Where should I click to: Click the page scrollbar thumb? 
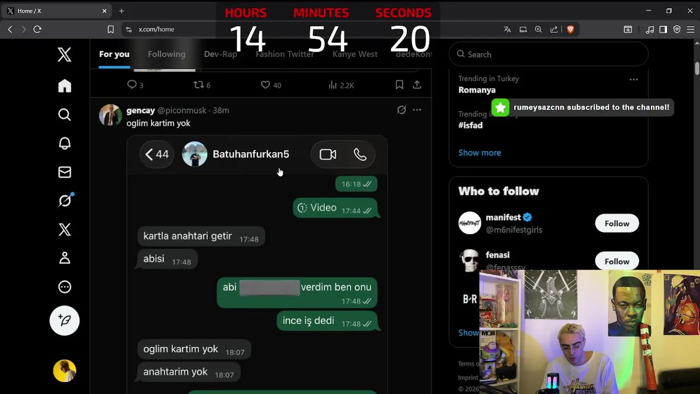pos(697,68)
